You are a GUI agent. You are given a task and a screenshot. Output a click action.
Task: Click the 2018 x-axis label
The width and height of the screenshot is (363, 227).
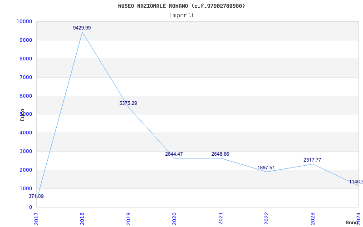[x=82, y=218]
